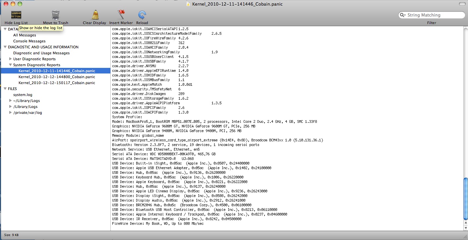The image size is (468, 240).
Task: Select Kernel_2010-12-11-141446_Cobain.panic report
Action: coord(55,71)
